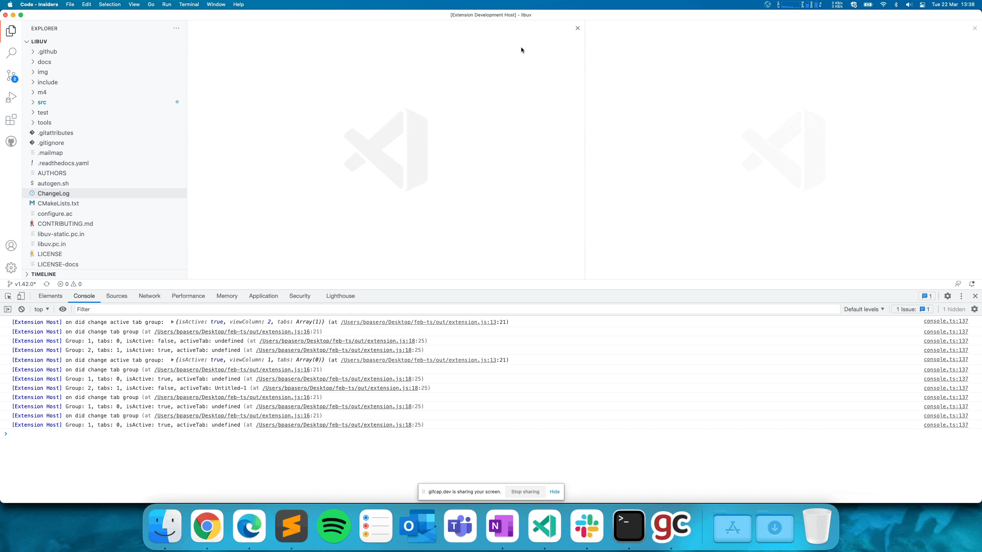The width and height of the screenshot is (982, 552).
Task: Select the inspect element tool in DevTools
Action: pyautogui.click(x=8, y=296)
